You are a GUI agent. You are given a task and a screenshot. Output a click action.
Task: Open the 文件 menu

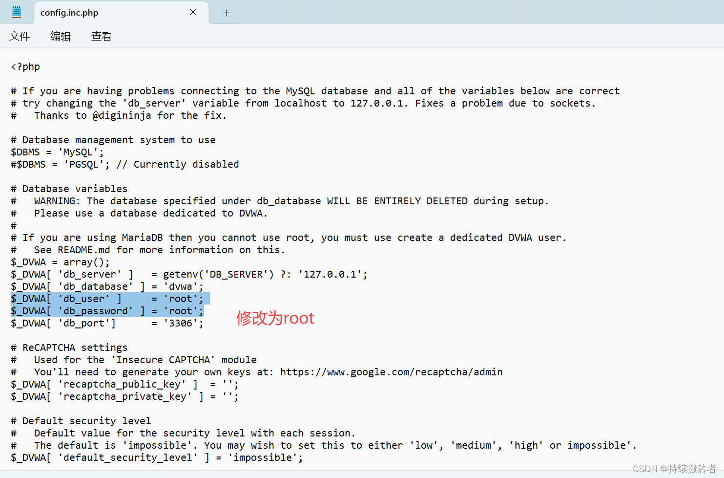(20, 36)
